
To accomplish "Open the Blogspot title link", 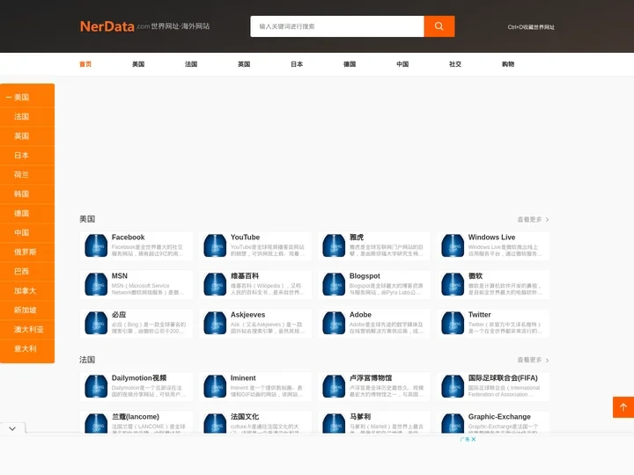I will 365,276.
